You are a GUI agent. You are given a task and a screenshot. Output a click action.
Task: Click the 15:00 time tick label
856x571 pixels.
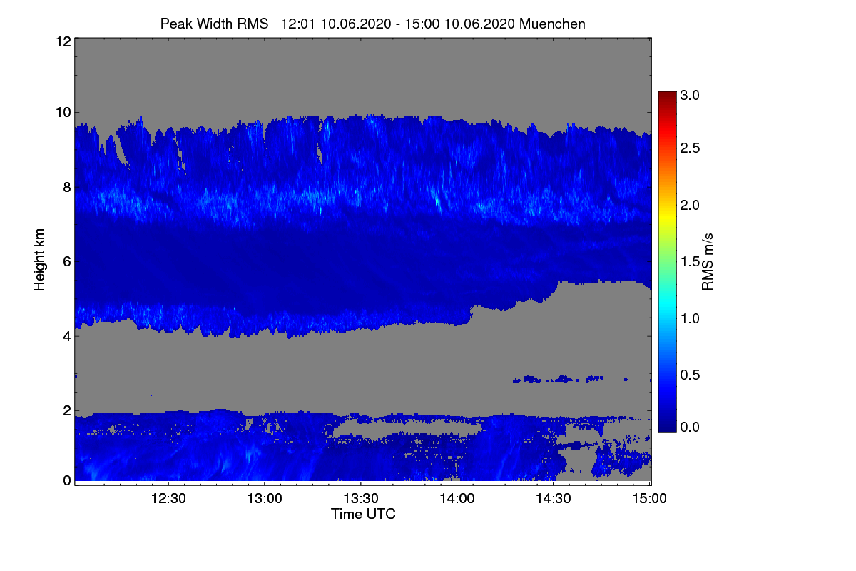[x=648, y=498]
